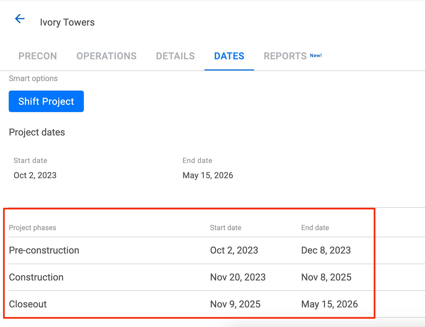Click the project end date May 15, 2026 below Project dates

(x=208, y=175)
